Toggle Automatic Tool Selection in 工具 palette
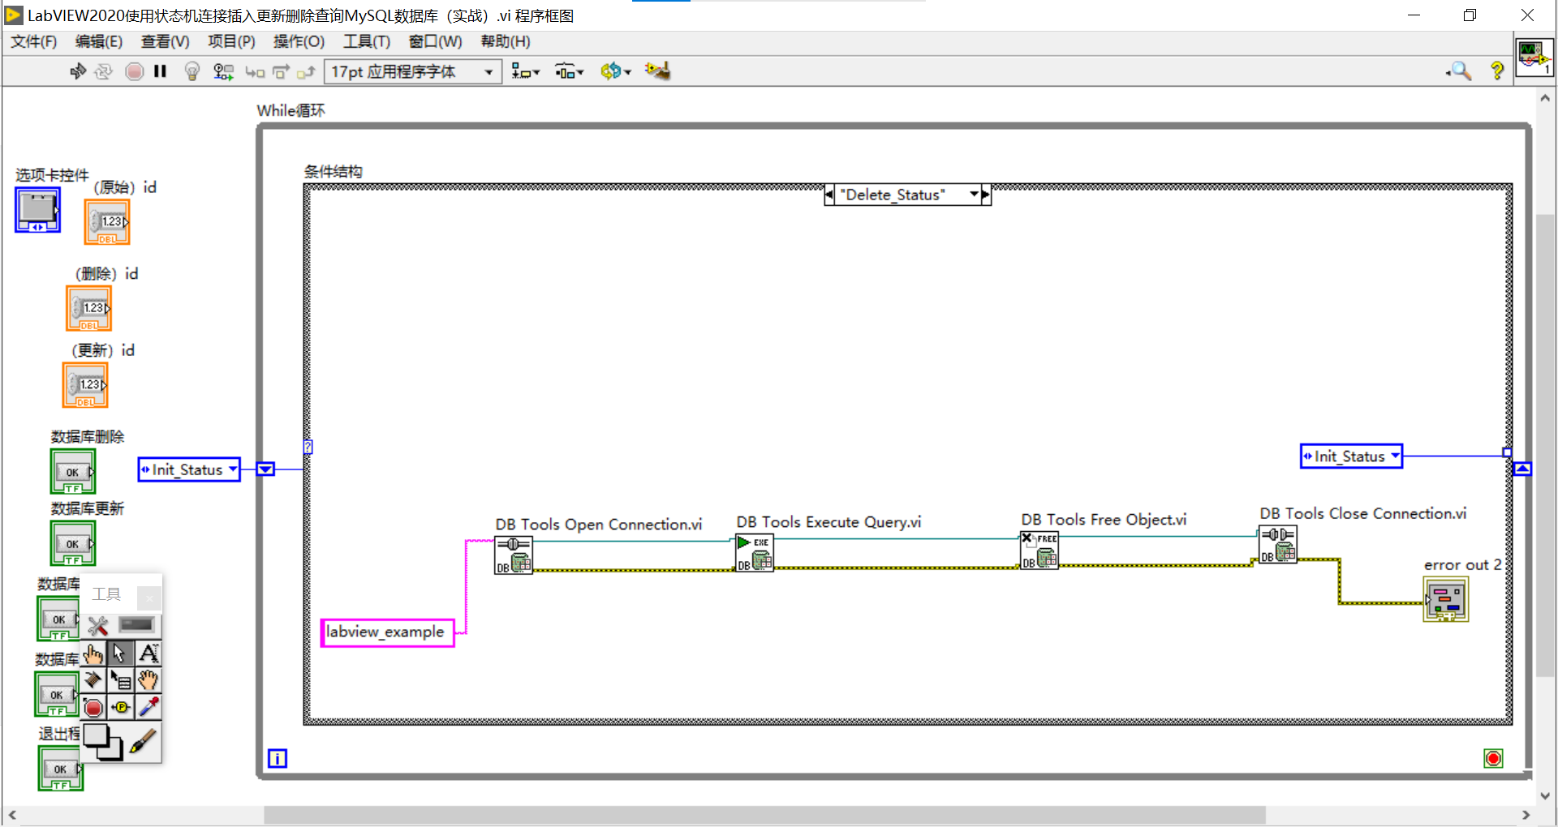This screenshot has width=1558, height=827. (97, 625)
